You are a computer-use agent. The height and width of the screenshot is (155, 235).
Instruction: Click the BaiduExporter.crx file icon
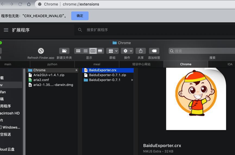coord(86,70)
